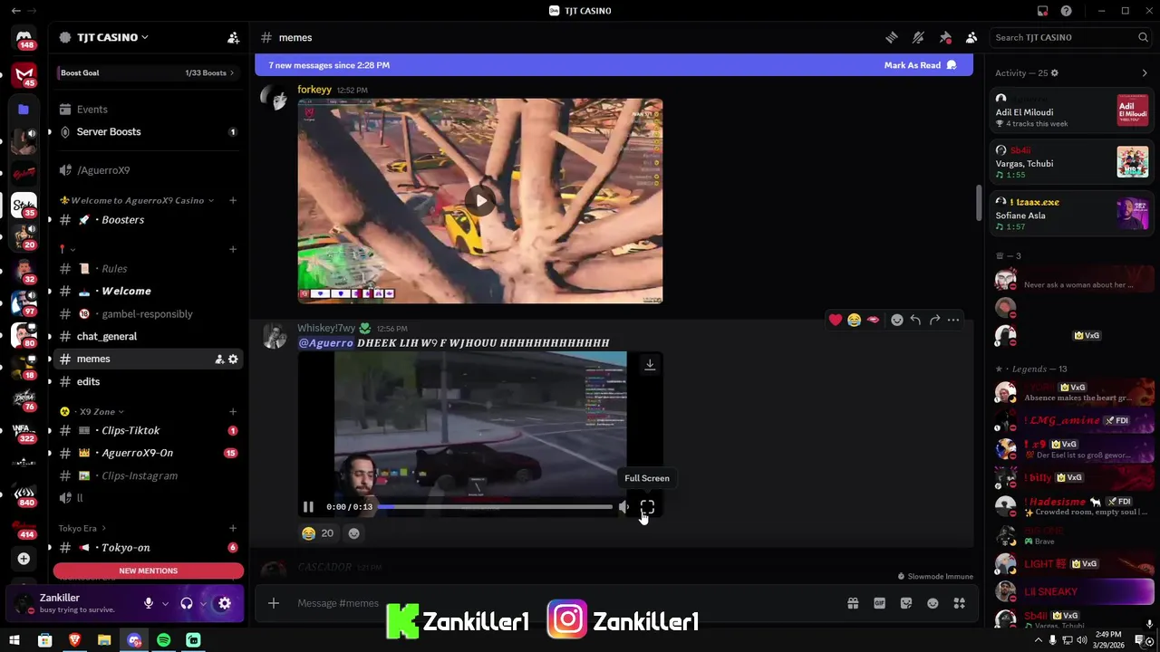
Task: Play forkeyy's video
Action: pyautogui.click(x=480, y=201)
